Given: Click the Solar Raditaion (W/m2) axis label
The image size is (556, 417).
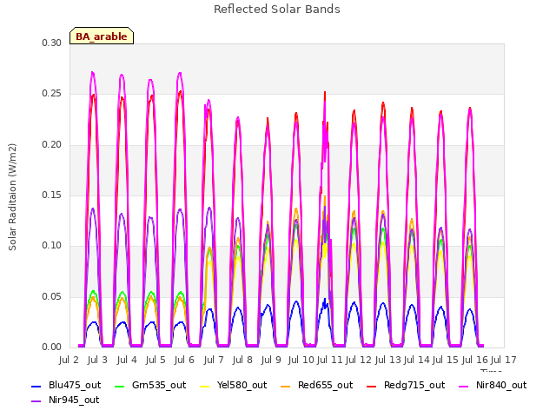Looking at the screenshot, I should 12,197.
